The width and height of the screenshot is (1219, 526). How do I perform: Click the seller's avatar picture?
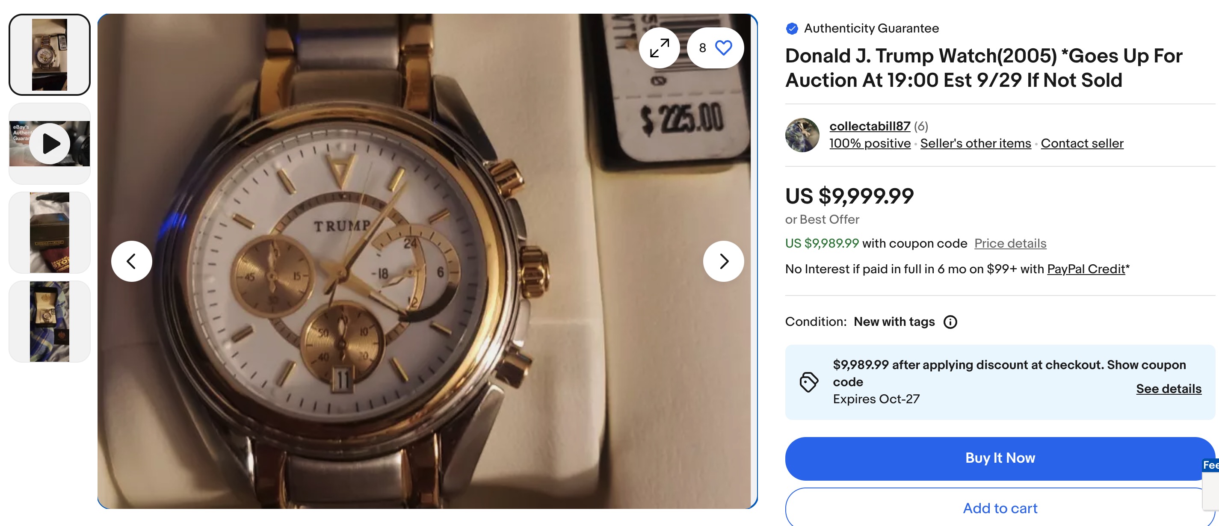point(802,135)
